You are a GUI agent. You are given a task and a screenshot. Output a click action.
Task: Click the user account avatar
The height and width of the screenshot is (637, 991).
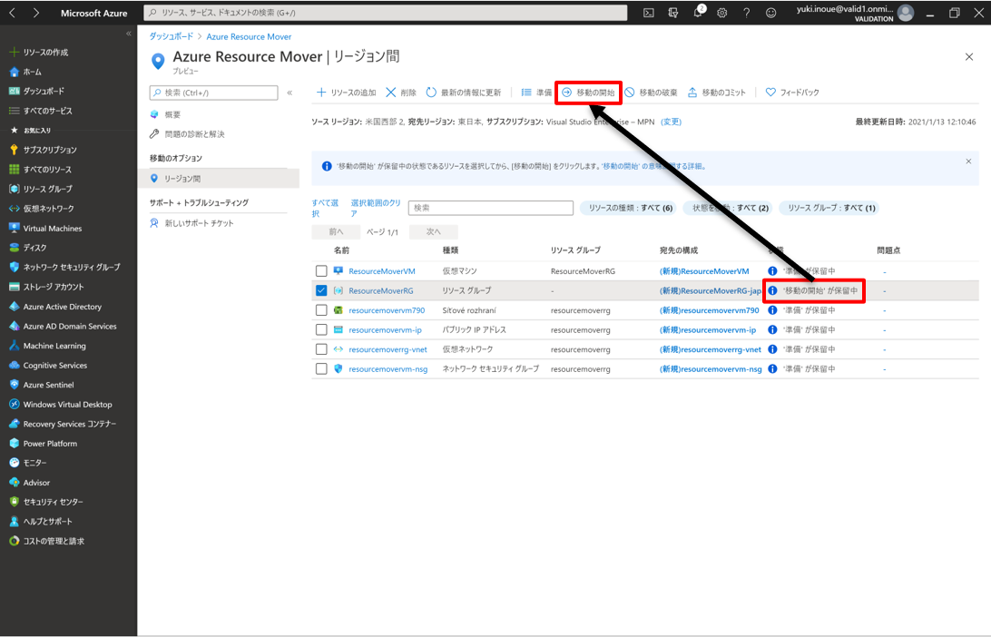click(906, 13)
